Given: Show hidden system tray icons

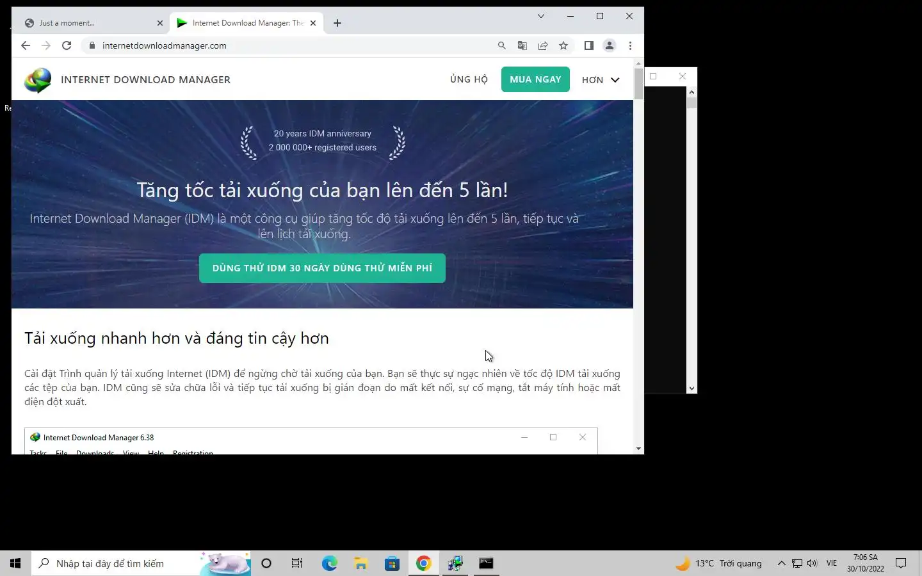Looking at the screenshot, I should (781, 563).
